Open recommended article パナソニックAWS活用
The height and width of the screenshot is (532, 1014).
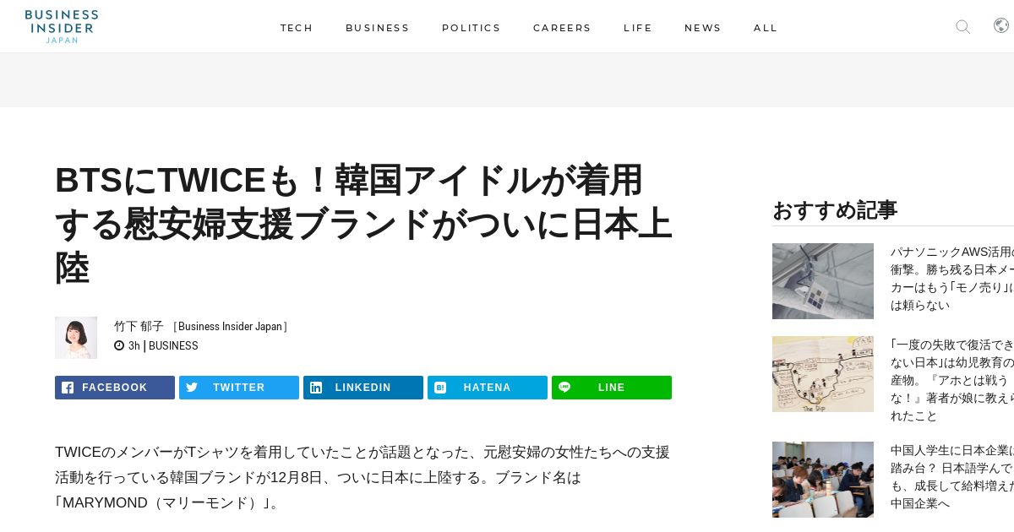tap(952, 279)
